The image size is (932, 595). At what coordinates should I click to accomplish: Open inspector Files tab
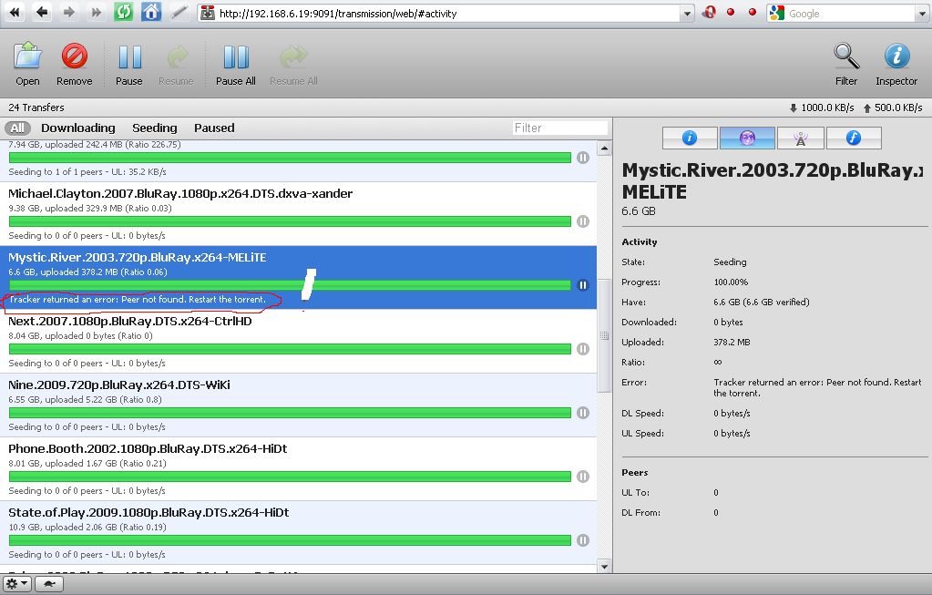point(854,138)
